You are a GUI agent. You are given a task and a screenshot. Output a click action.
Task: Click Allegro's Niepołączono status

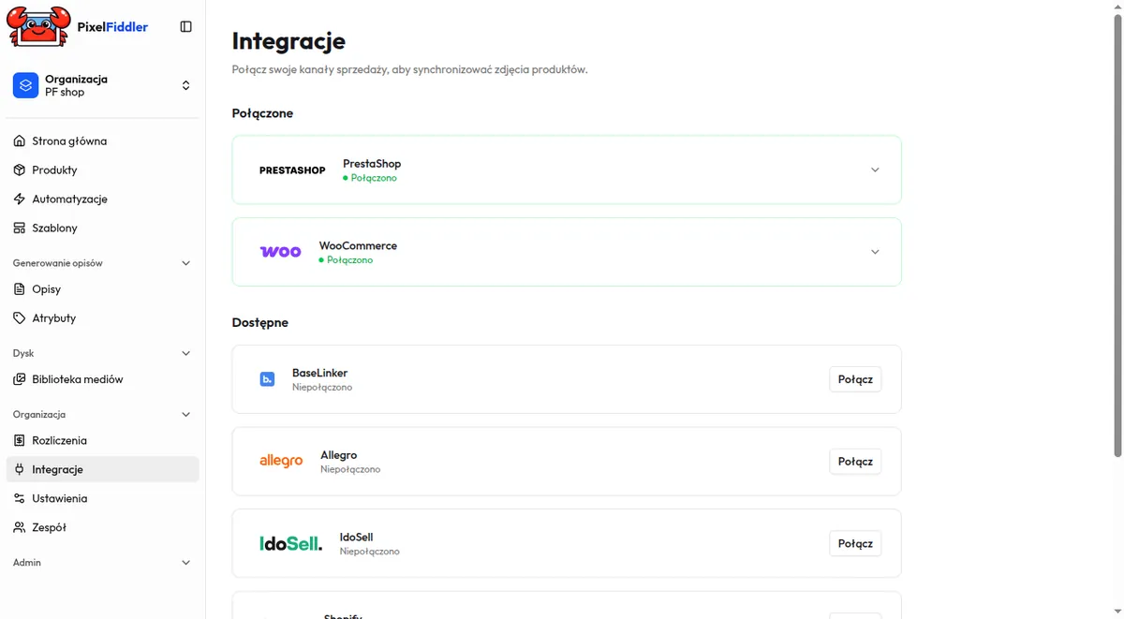tap(350, 469)
